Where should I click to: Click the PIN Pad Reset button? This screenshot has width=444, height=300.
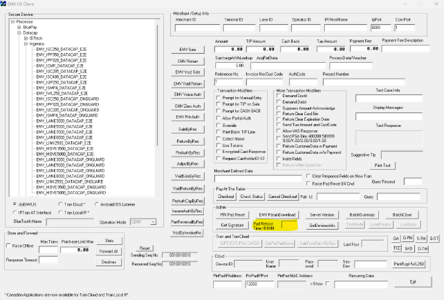[233, 215]
